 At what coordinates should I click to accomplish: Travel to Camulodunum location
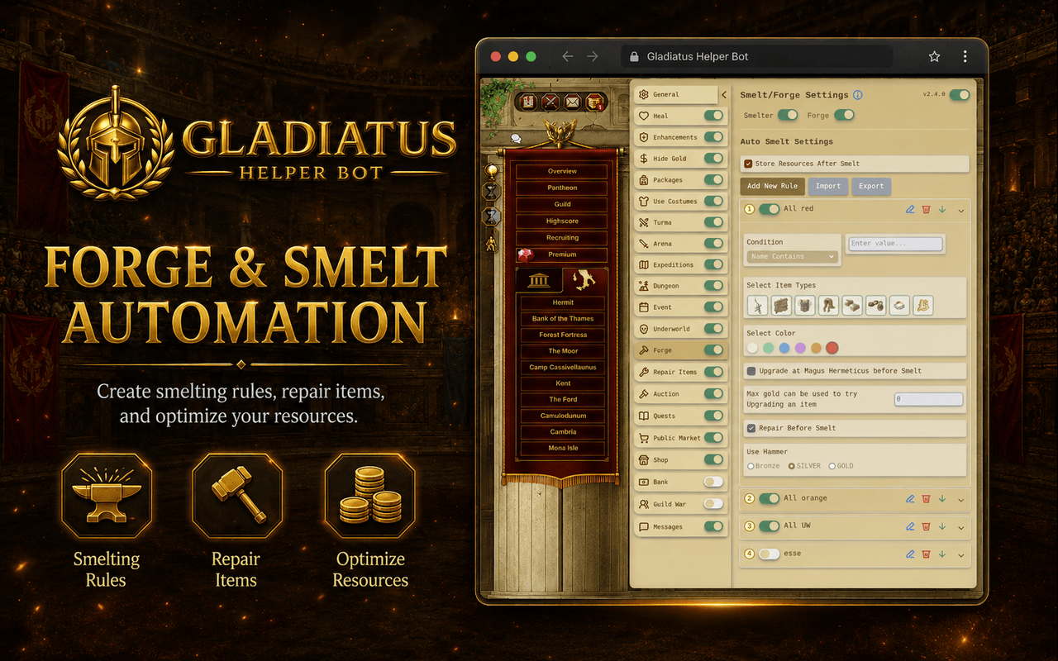coord(563,416)
